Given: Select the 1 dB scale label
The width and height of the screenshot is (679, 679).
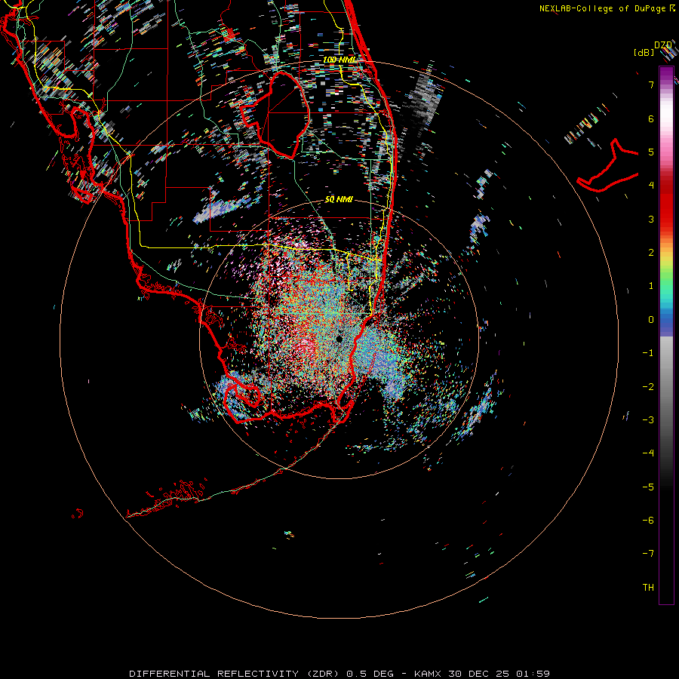Looking at the screenshot, I should [651, 286].
